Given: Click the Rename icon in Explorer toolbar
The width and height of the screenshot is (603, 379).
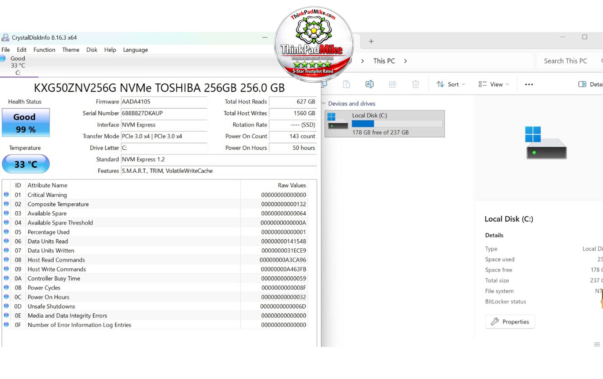Looking at the screenshot, I should click(x=369, y=84).
